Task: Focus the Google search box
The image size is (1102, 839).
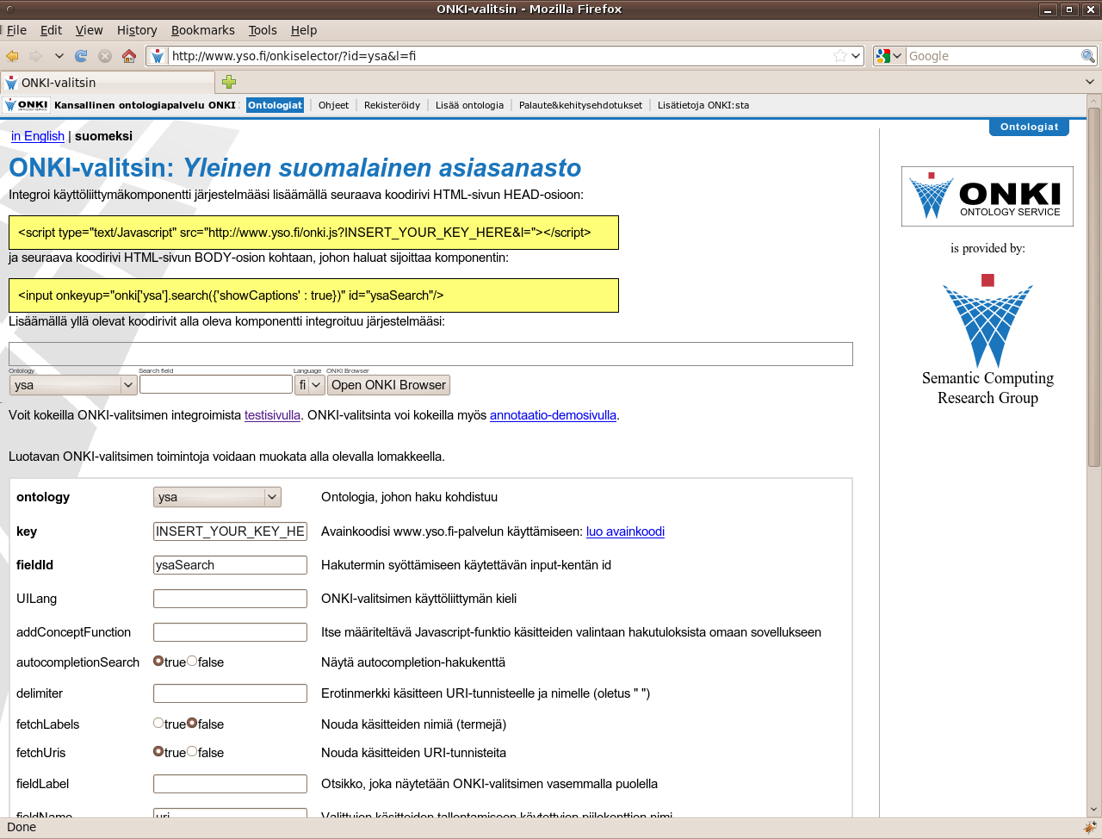Action: 994,56
